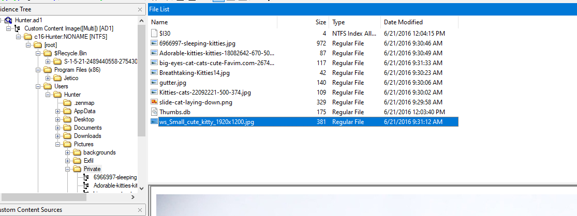Click the Kitties-cats-22092221-500-374.jpg file icon
The height and width of the screenshot is (216, 577).
coord(154,92)
